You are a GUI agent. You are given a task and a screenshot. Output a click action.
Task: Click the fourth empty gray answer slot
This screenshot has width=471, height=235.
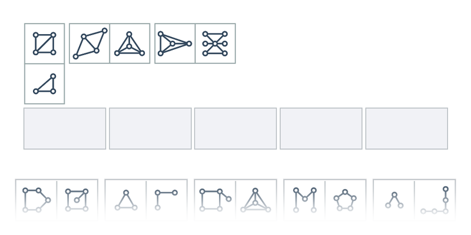(321, 128)
